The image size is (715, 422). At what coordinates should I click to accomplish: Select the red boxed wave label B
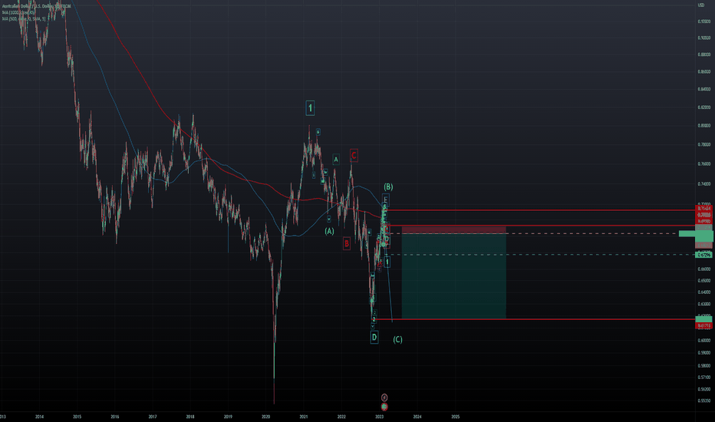coord(347,244)
